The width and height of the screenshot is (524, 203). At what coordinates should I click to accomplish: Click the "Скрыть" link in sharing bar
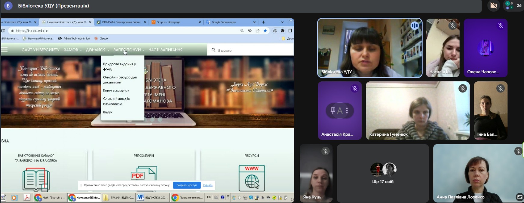[207, 185]
